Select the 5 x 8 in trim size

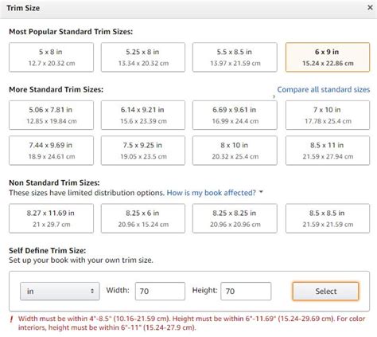(51, 57)
